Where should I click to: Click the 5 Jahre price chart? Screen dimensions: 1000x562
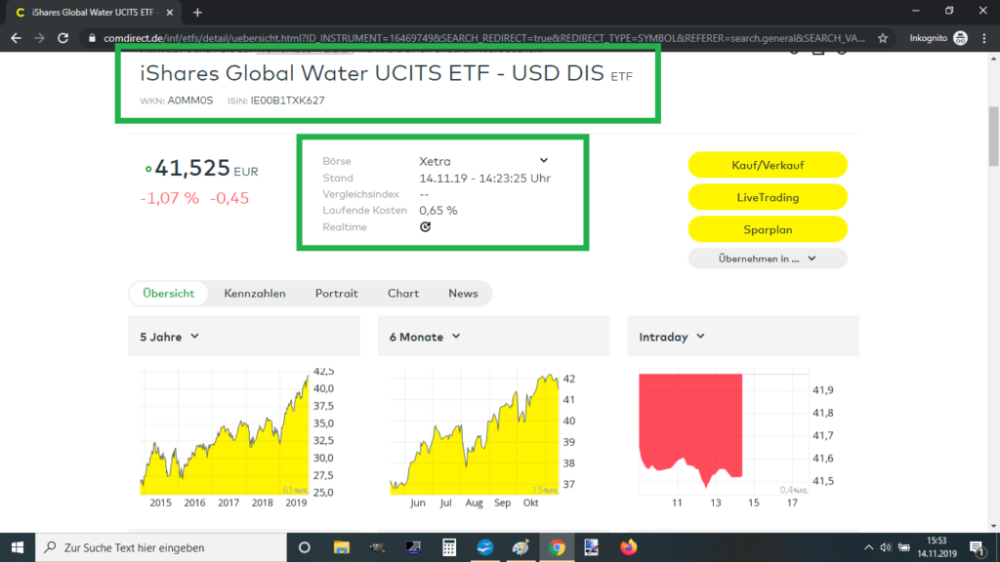(225, 433)
